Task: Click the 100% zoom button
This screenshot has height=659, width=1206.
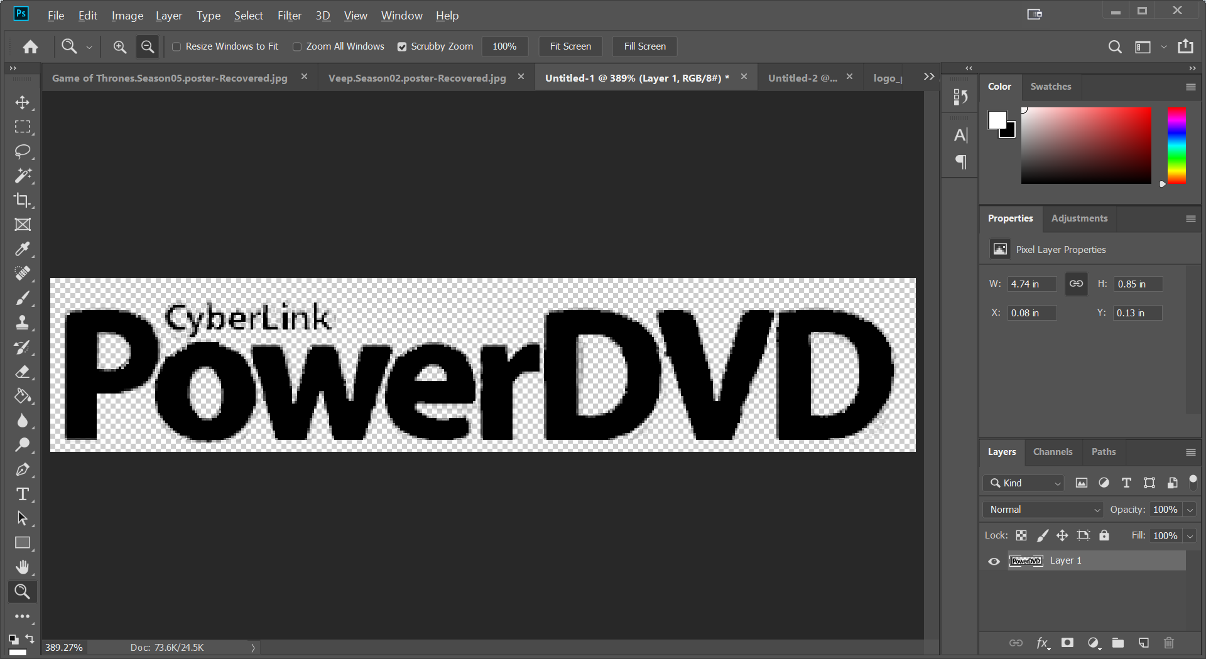Action: 504,46
